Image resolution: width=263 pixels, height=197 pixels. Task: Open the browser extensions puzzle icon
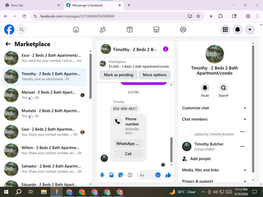pyautogui.click(x=220, y=16)
